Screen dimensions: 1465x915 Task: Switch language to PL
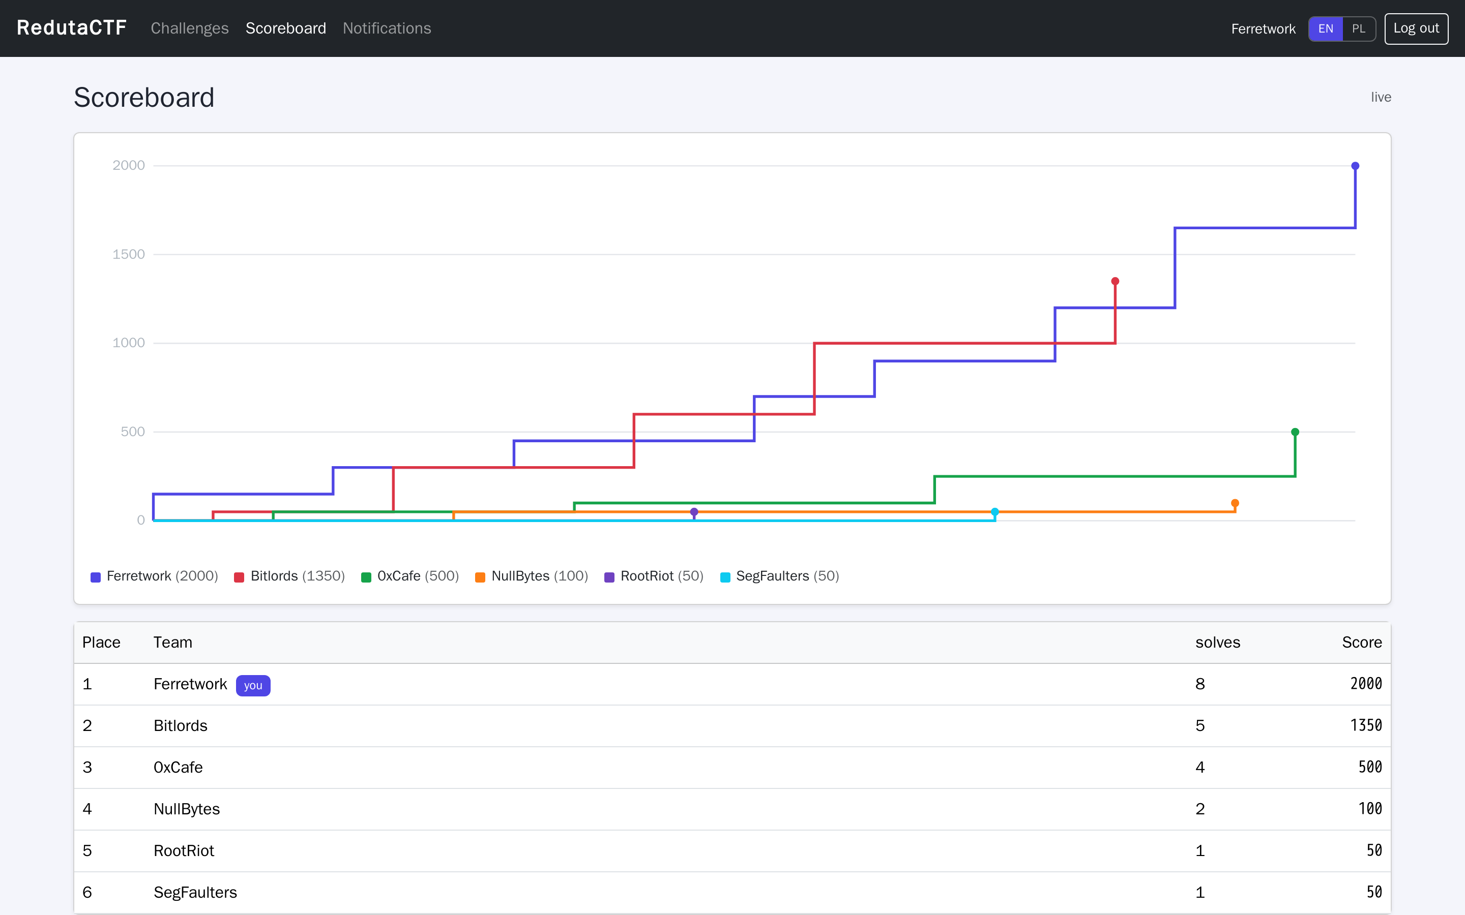click(1359, 28)
